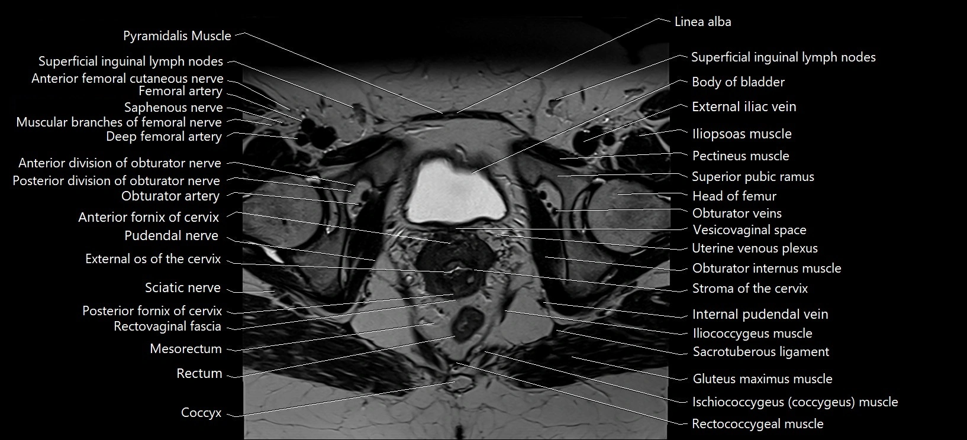Click the Pectineus muscle label
Screen dimensions: 967x440
tap(741, 156)
